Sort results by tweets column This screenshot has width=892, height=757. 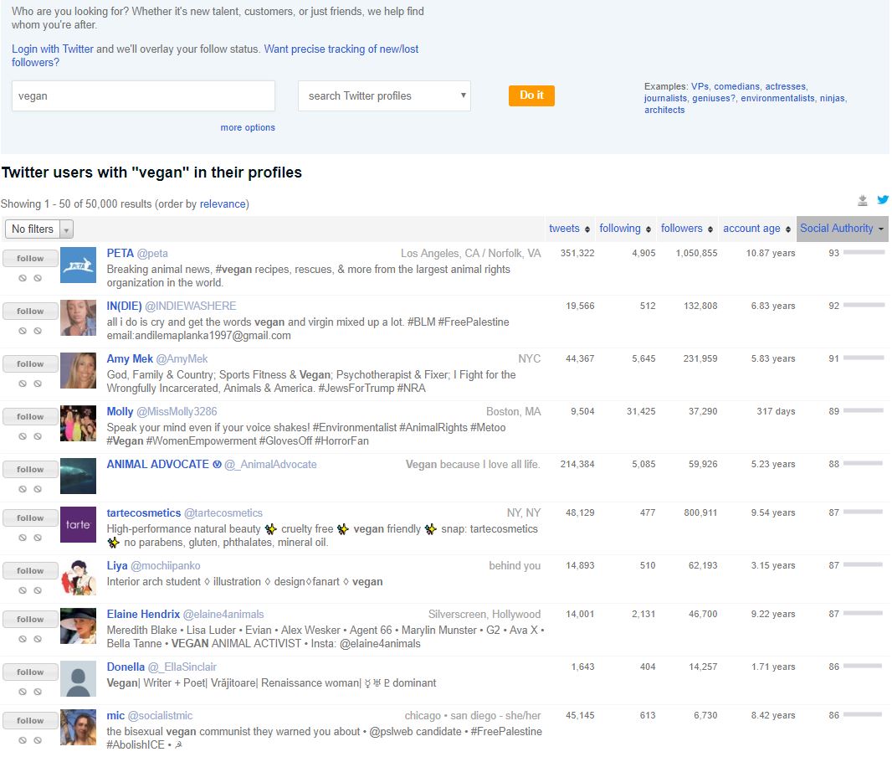[x=564, y=229]
